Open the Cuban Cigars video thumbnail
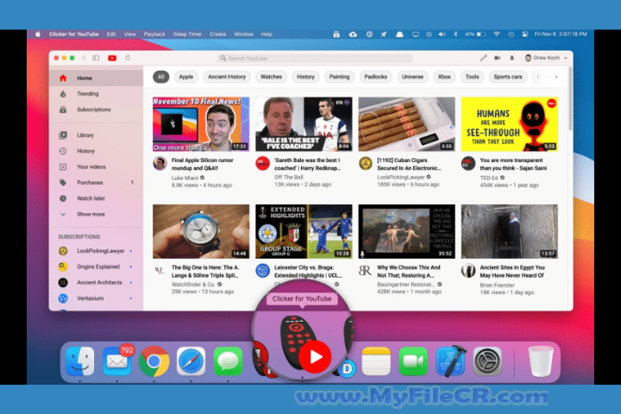Screen dimensions: 621x414 [x=407, y=124]
